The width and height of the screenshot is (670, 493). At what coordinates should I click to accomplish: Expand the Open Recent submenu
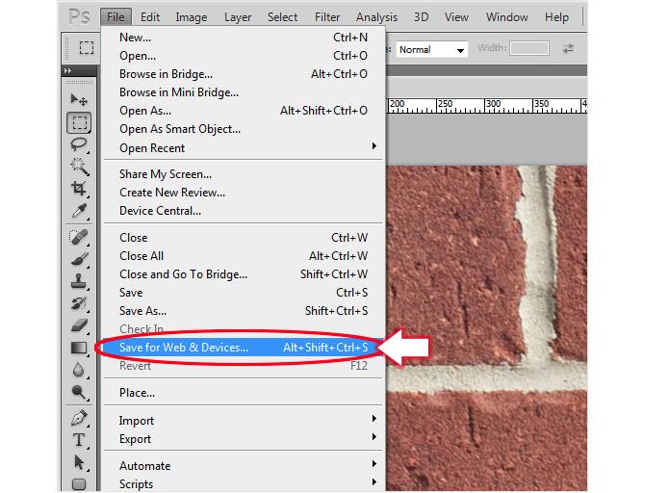coord(243,148)
